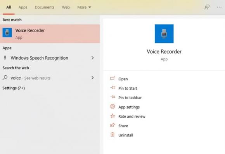Click the Uninstall trash can icon
Image resolution: width=225 pixels, height=154 pixels.
[x=112, y=135]
